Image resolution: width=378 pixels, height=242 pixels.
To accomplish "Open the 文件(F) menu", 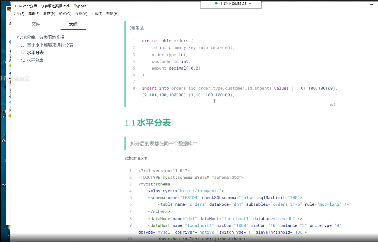I will click(x=18, y=14).
